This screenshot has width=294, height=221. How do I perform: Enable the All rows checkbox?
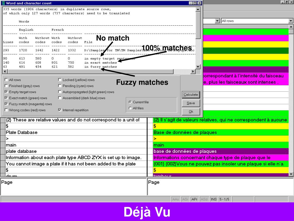[6, 80]
